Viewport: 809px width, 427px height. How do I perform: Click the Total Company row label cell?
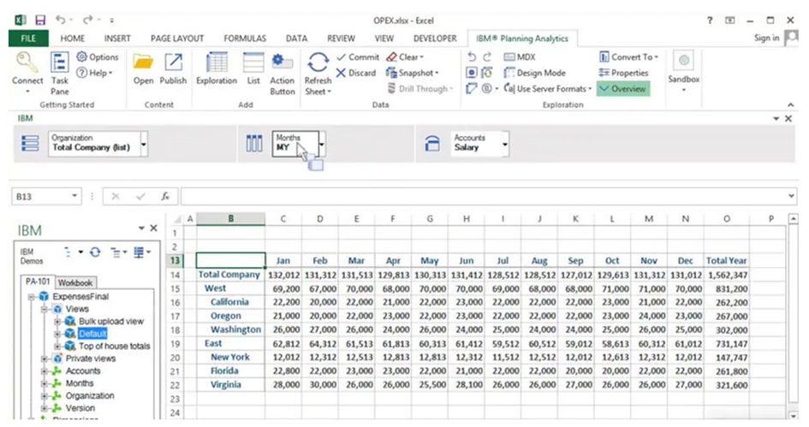(230, 275)
